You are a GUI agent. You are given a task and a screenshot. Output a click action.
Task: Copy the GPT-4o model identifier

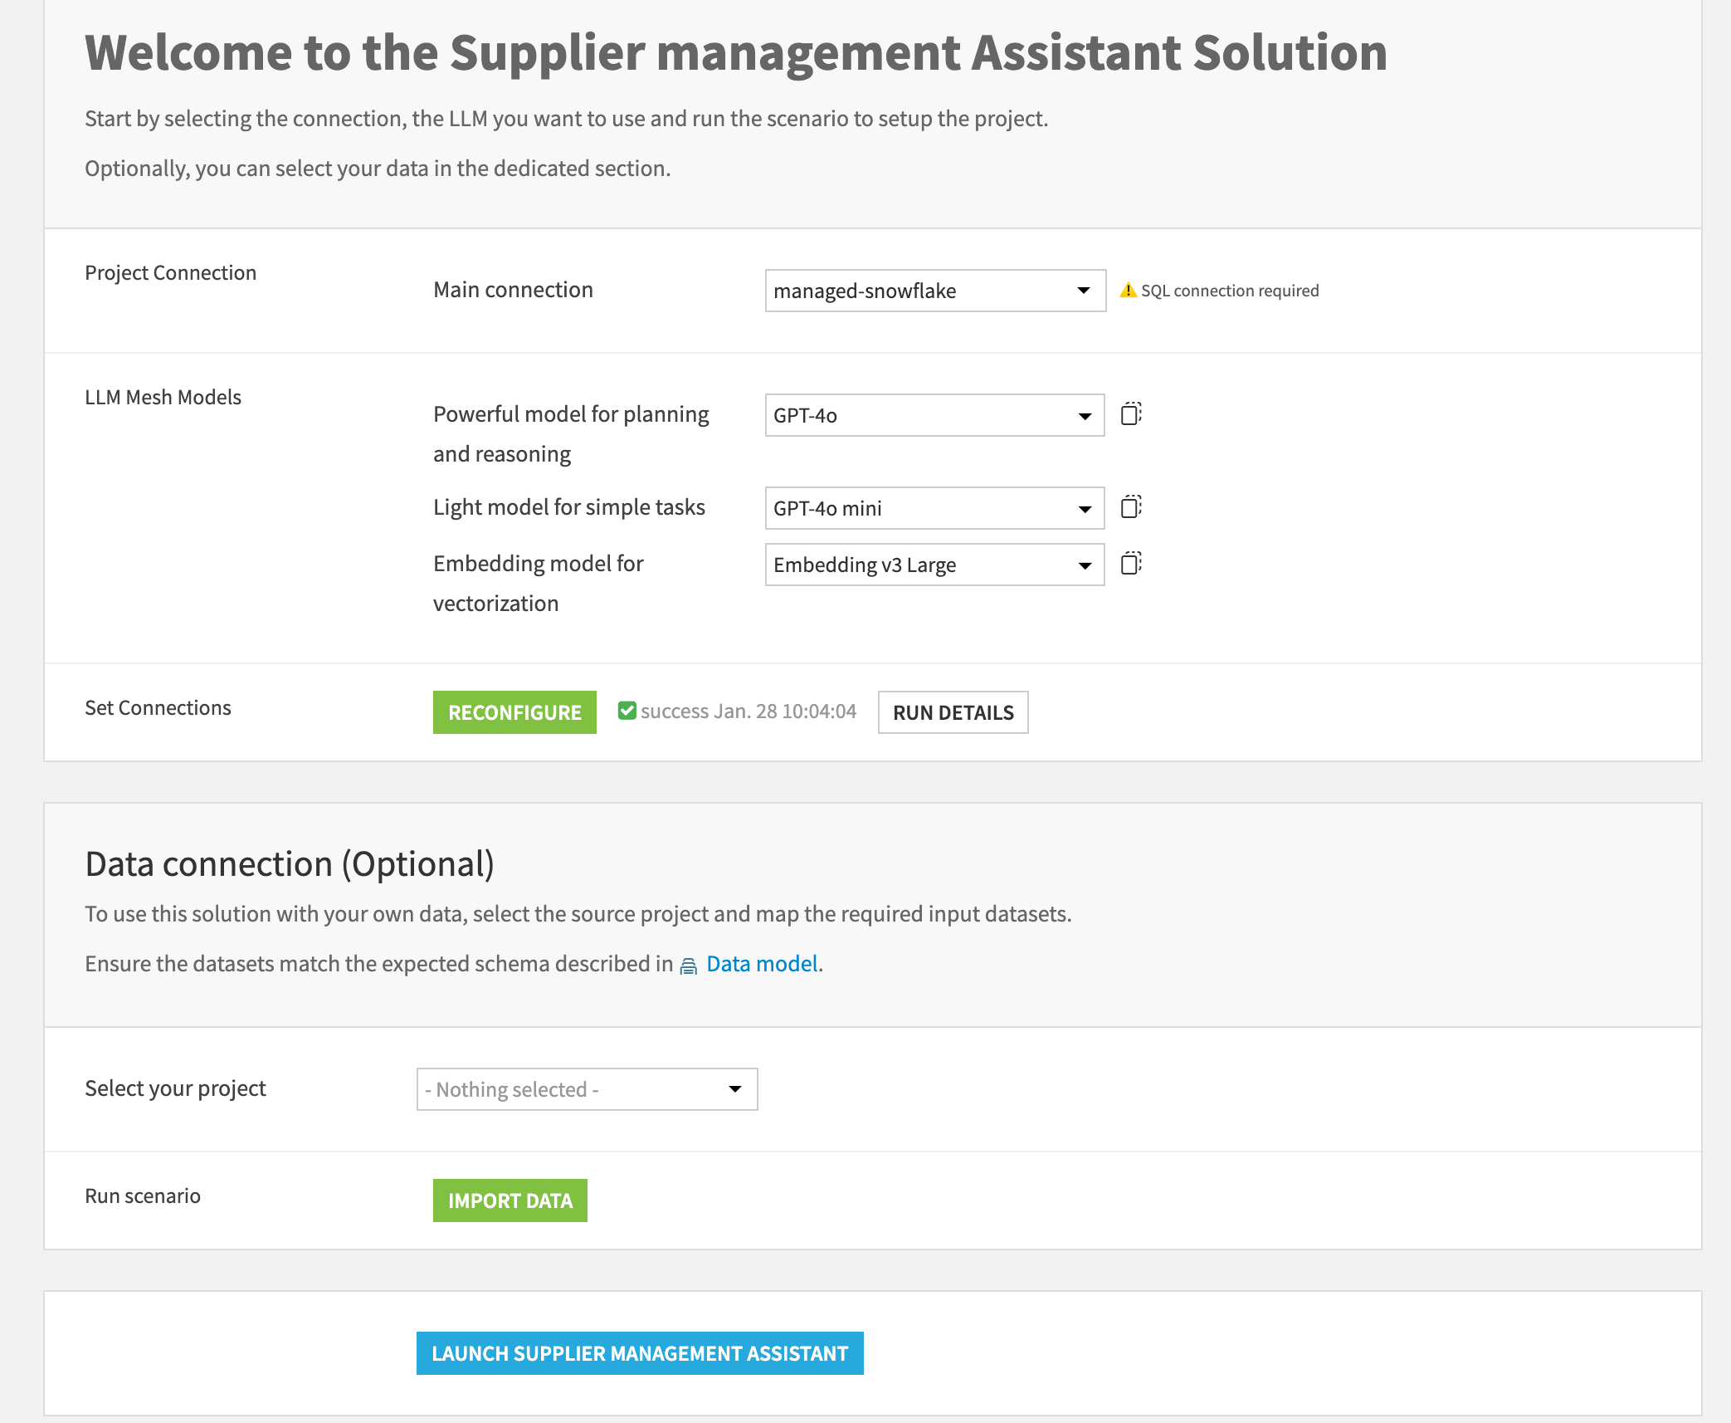click(x=1131, y=414)
